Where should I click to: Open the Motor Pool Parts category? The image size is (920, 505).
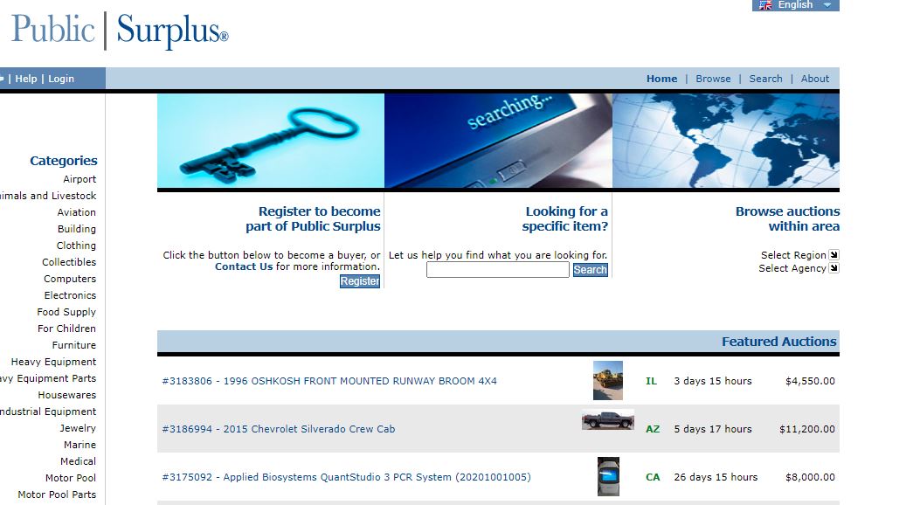57,495
